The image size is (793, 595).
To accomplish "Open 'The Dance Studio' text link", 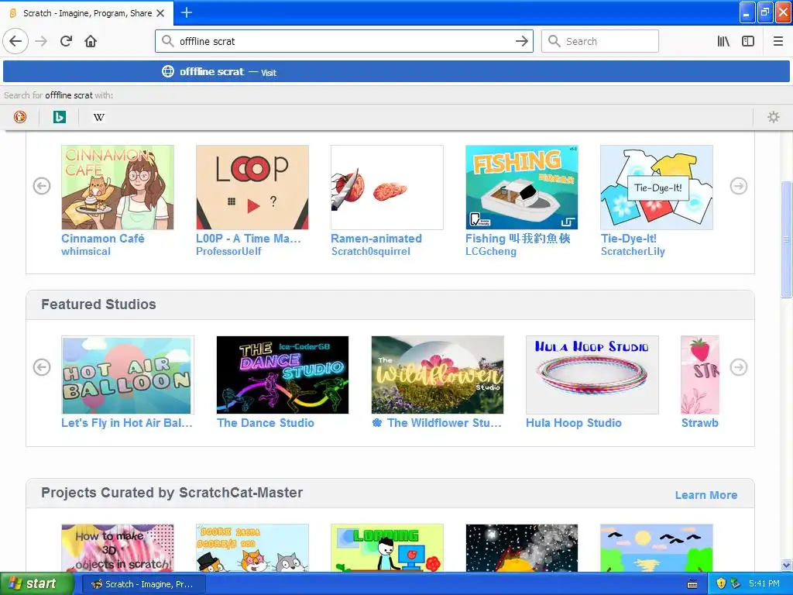I will click(266, 423).
